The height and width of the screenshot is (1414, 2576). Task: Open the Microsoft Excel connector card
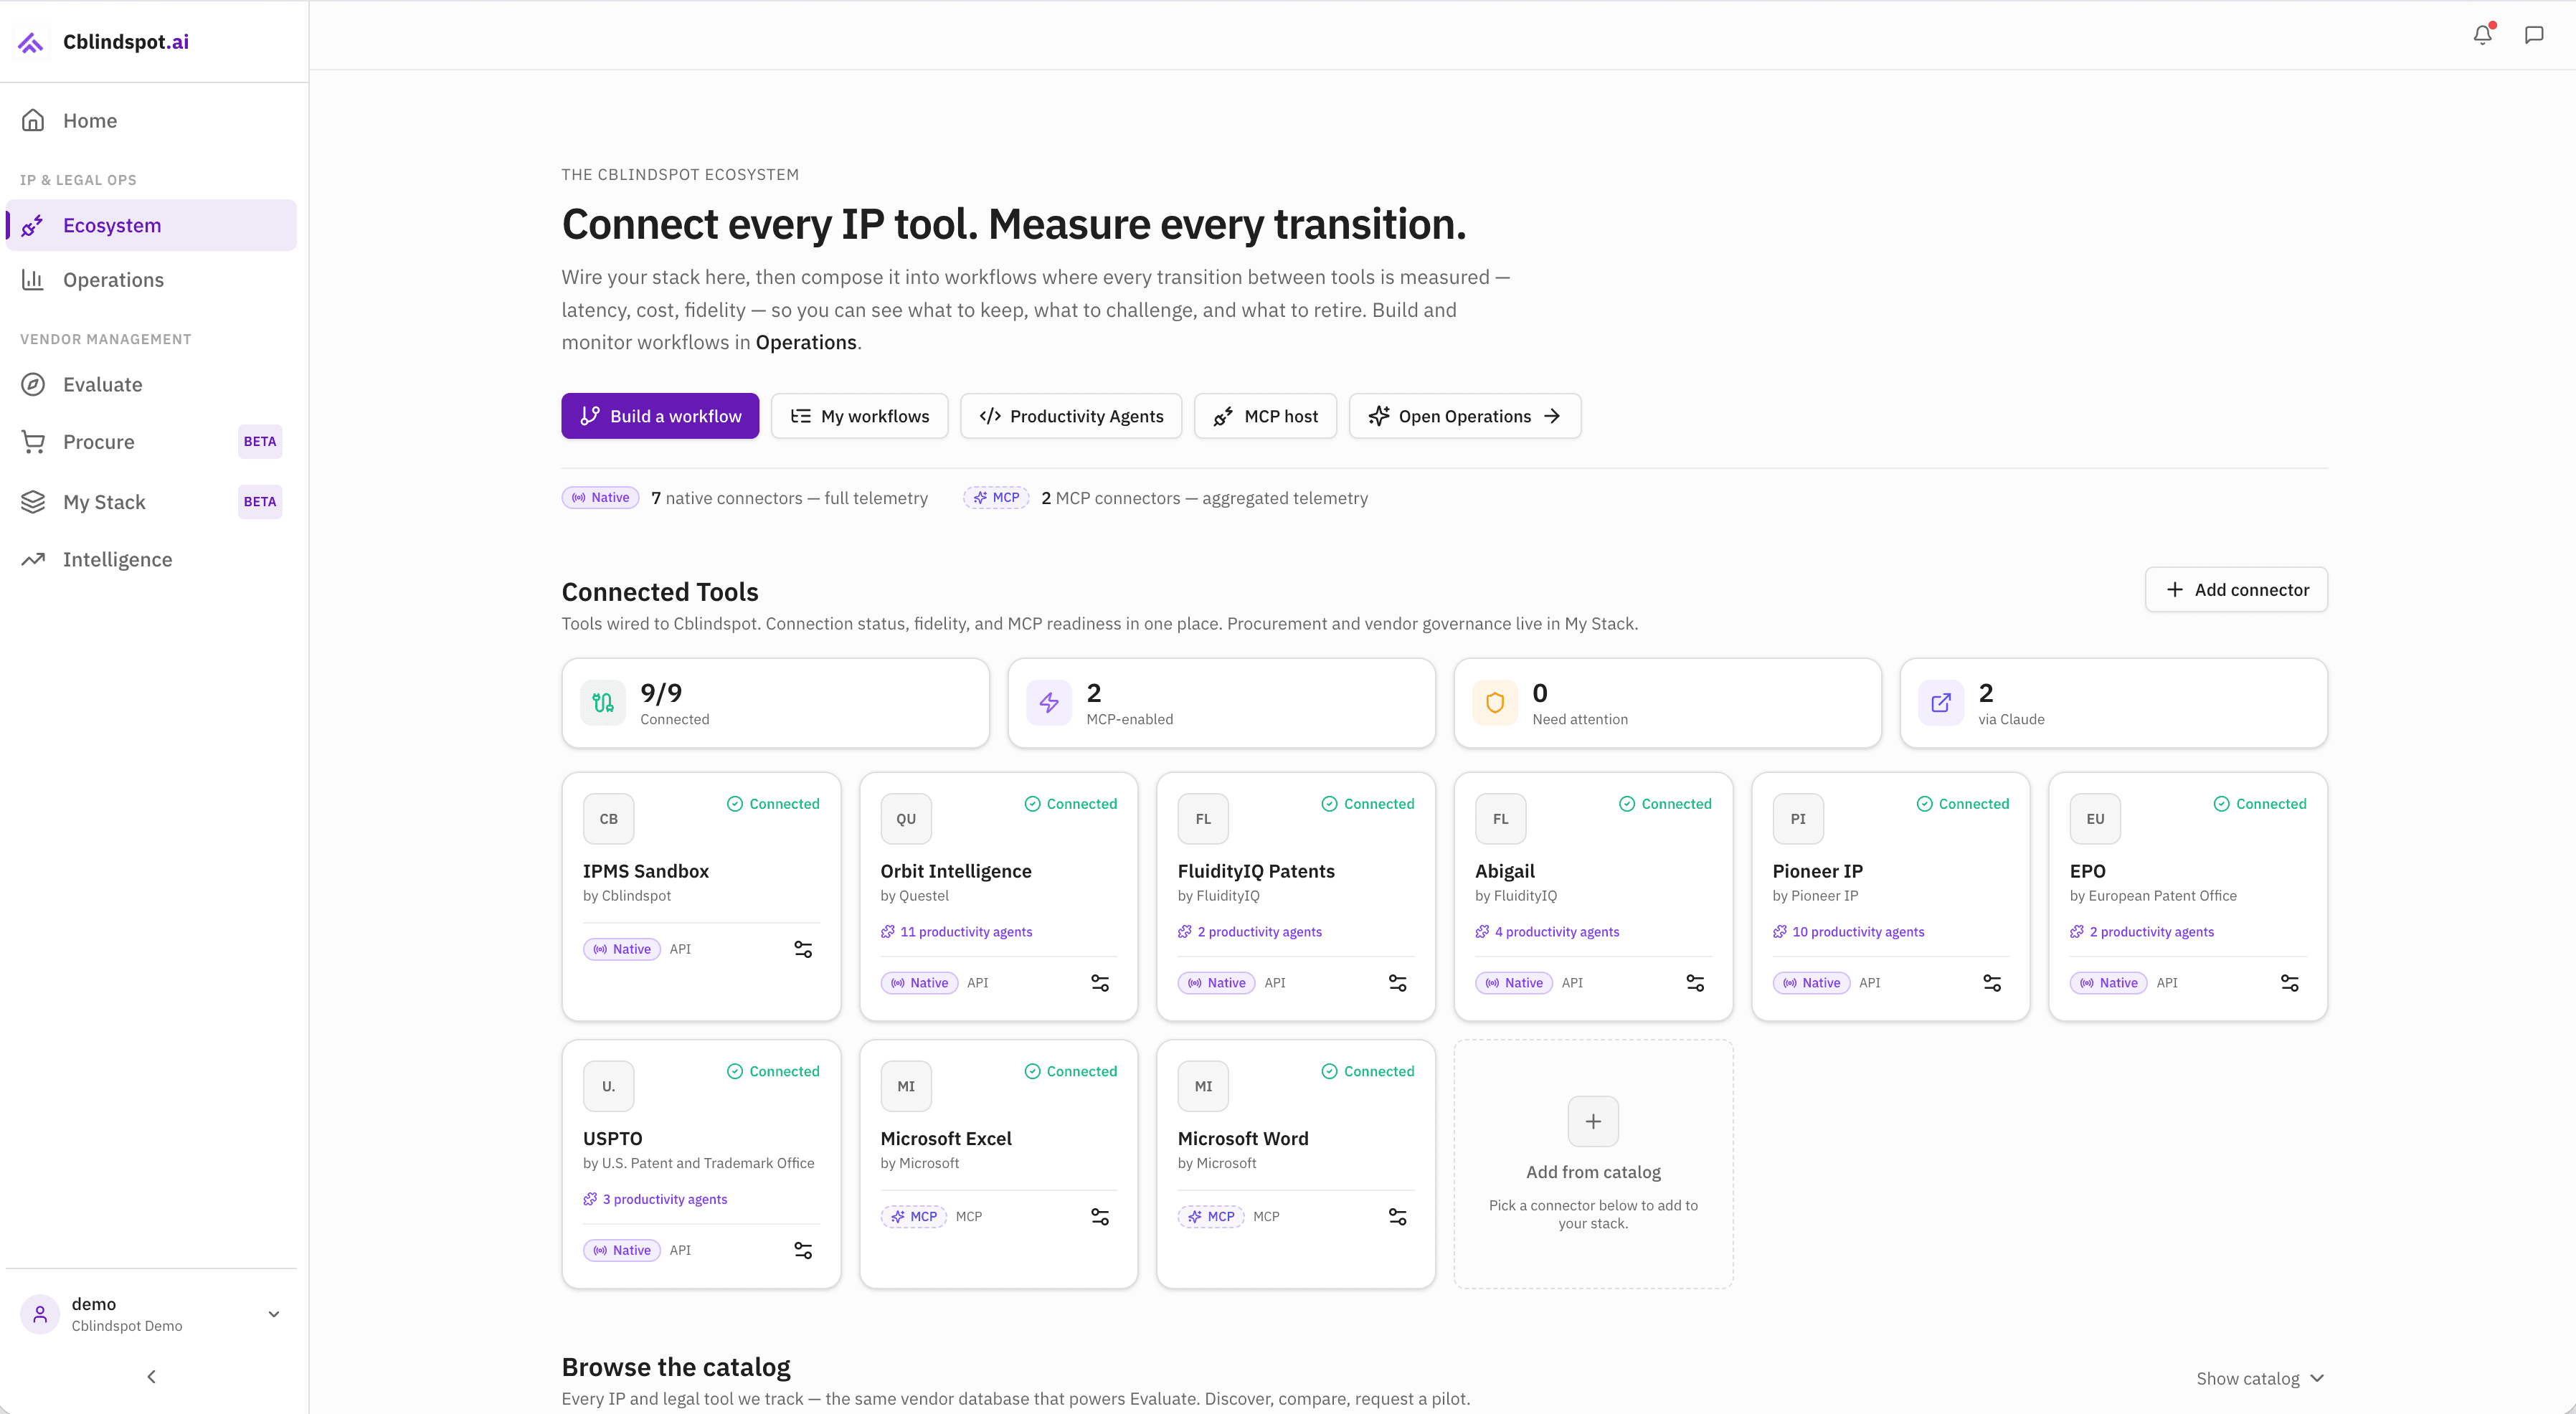click(998, 1164)
